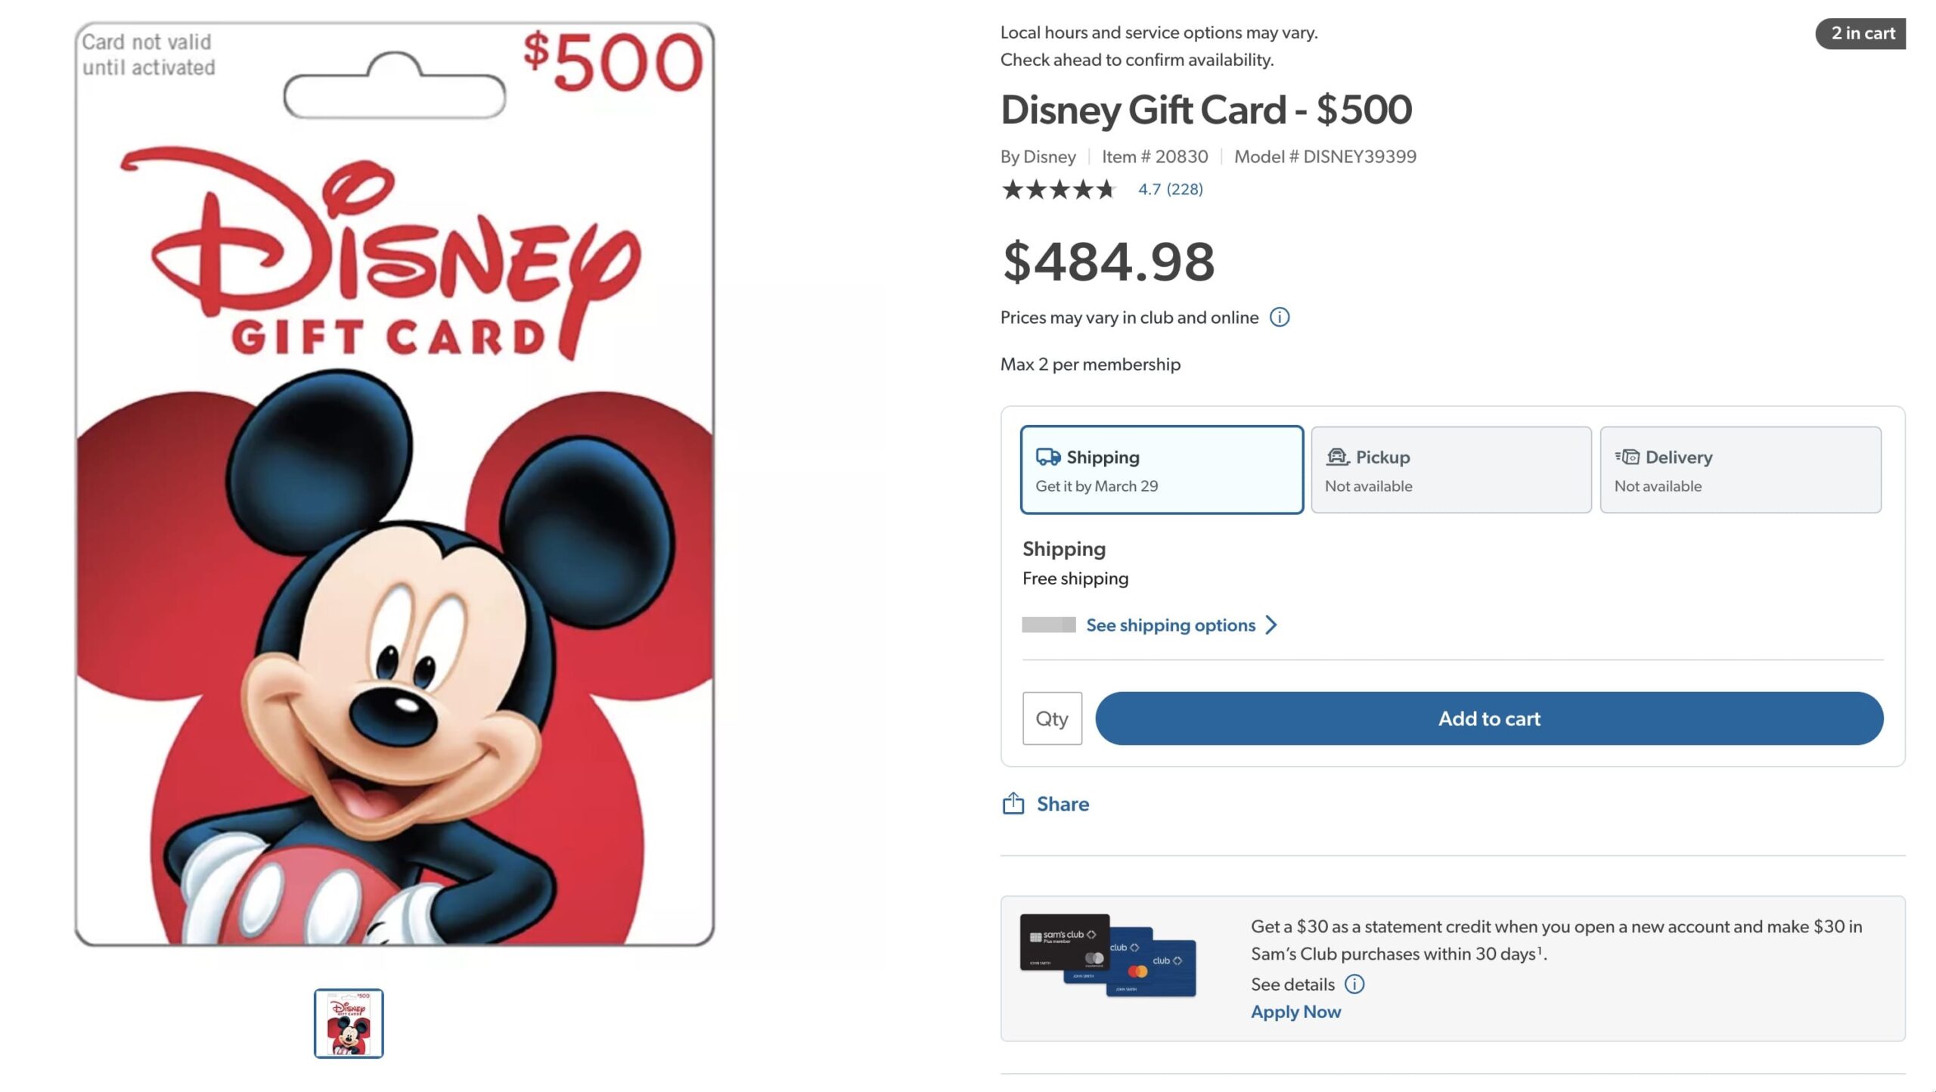Click the Sam's Club credit cards image
Image resolution: width=1936 pixels, height=1092 pixels.
(1112, 957)
